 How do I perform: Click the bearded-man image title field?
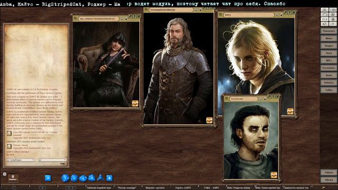point(171,10)
